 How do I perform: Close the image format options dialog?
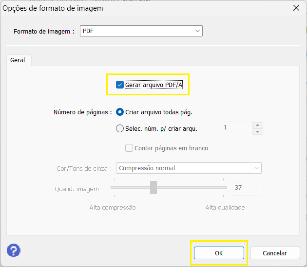click(x=295, y=8)
